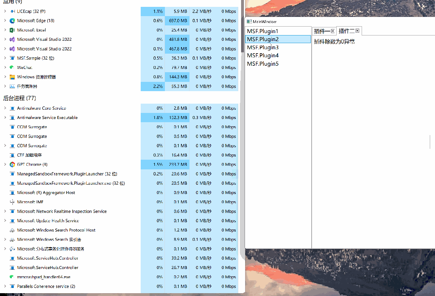Click Microsoft Edge memory value 697.0 MB
Screen dimensions: 435x296
pos(178,21)
